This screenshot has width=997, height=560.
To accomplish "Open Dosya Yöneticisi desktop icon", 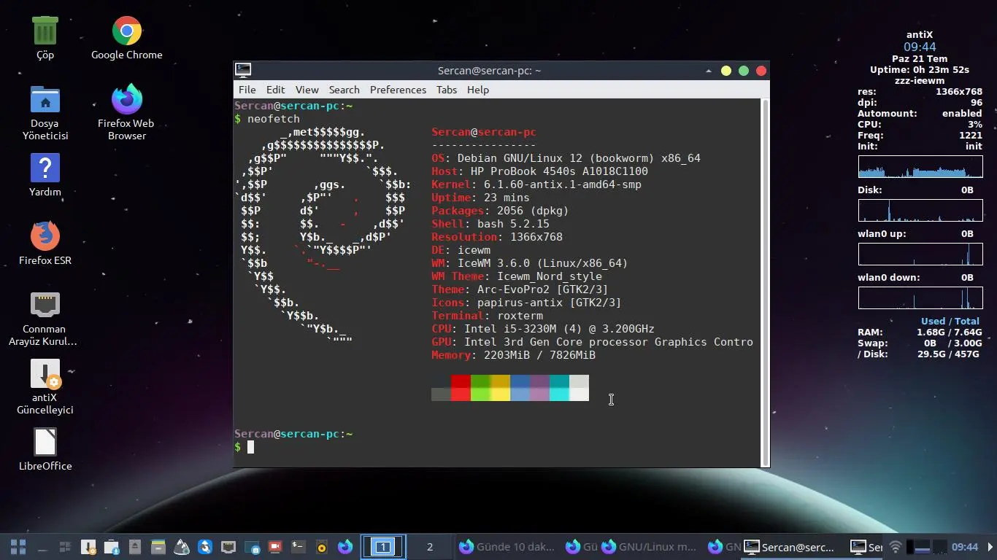I will pos(45,112).
